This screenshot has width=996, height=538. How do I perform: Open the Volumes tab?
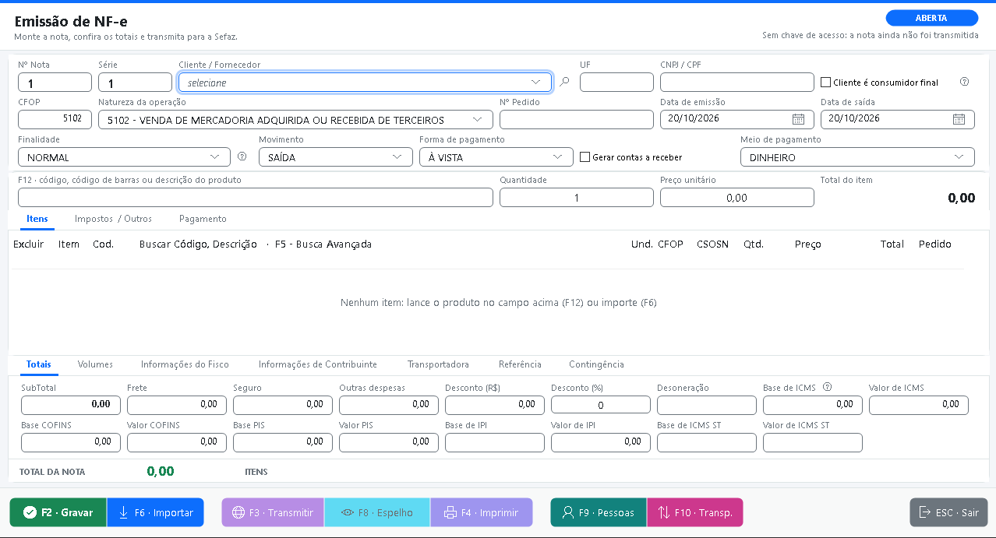point(95,364)
